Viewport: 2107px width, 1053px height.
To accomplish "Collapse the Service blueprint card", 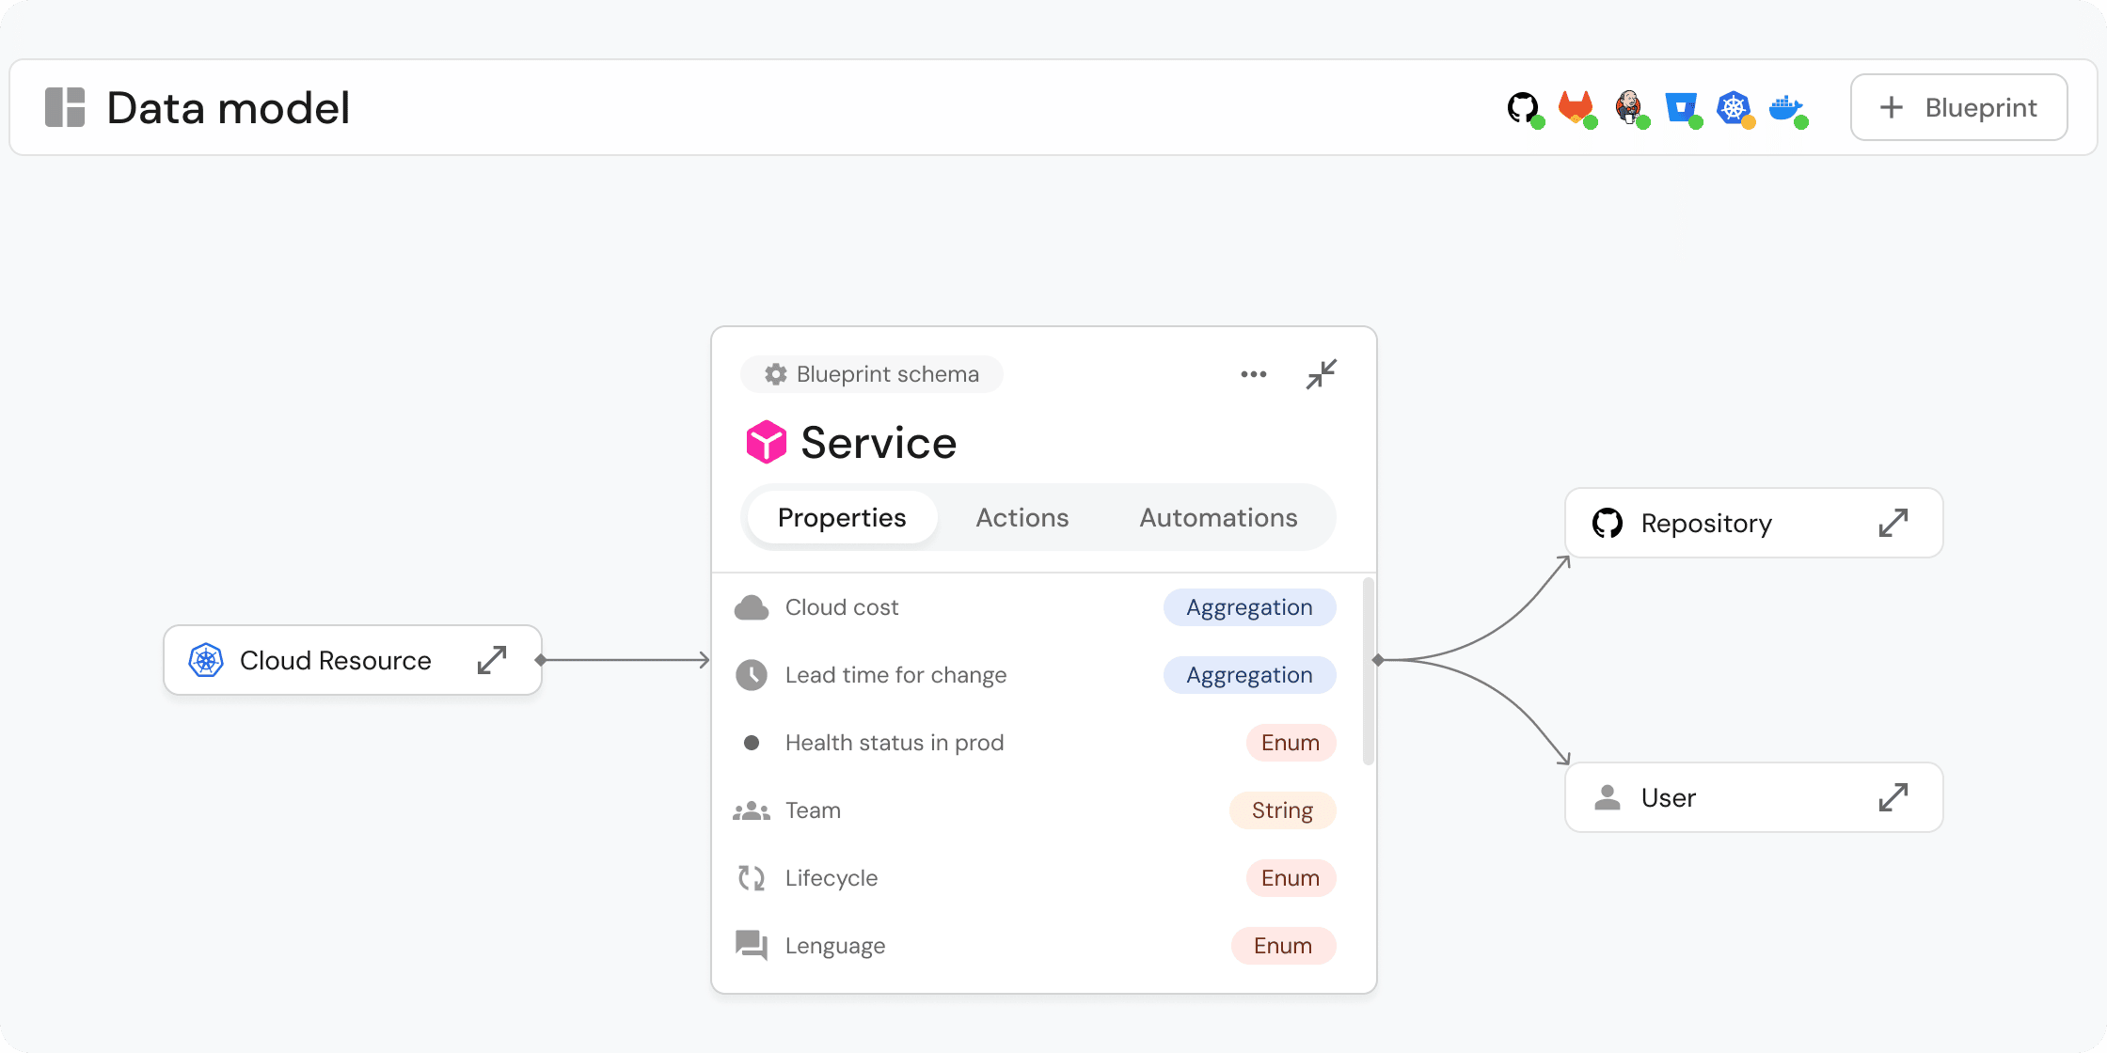I will point(1321,374).
